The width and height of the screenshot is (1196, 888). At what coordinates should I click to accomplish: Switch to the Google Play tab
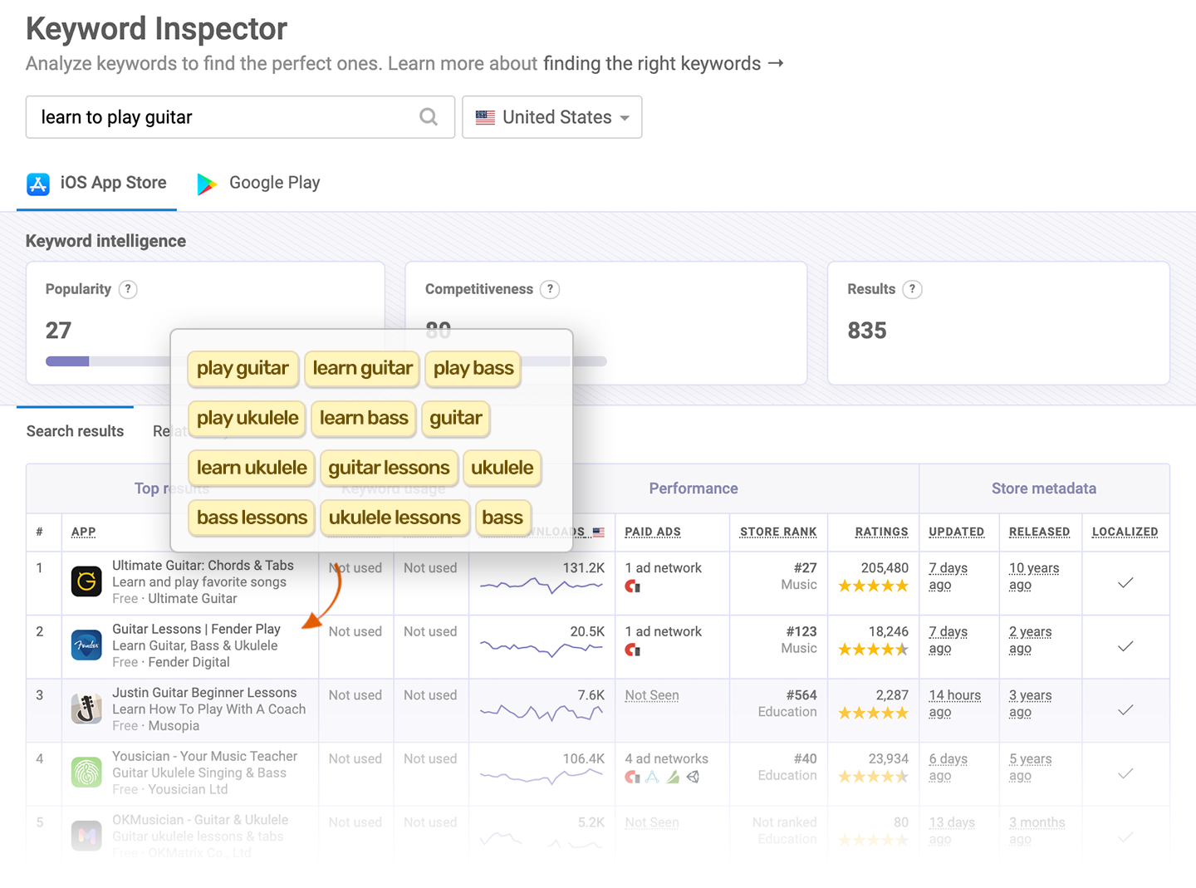pos(258,183)
